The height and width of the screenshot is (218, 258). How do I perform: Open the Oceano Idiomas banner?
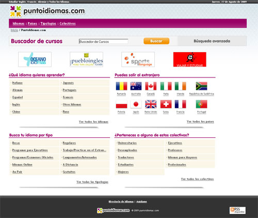tap(35, 59)
